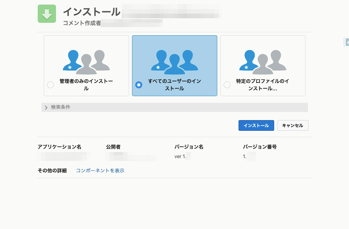Click the blue インストール button
The width and height of the screenshot is (349, 229).
point(256,125)
